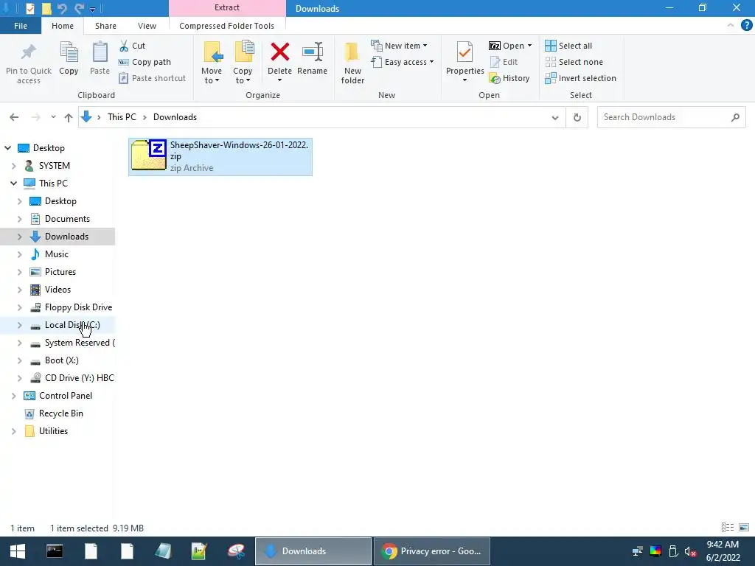The image size is (755, 566).
Task: Select Floppy Disk Drive in navigation pane
Action: point(78,307)
